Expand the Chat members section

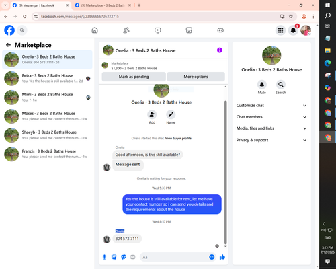pyautogui.click(x=271, y=117)
